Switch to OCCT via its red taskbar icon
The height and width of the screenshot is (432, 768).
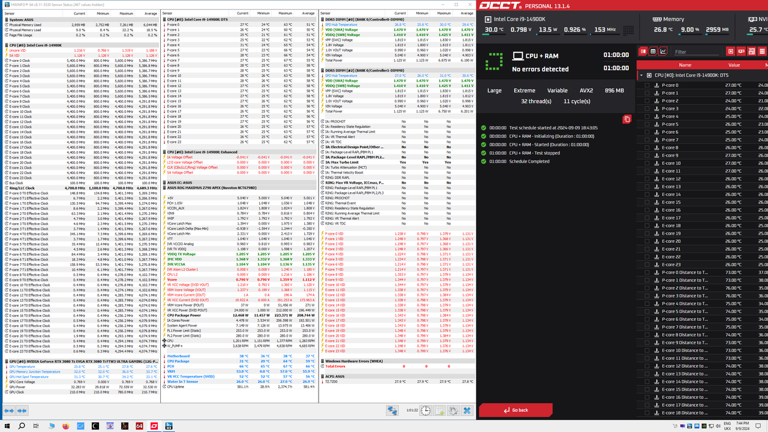pyautogui.click(x=154, y=426)
